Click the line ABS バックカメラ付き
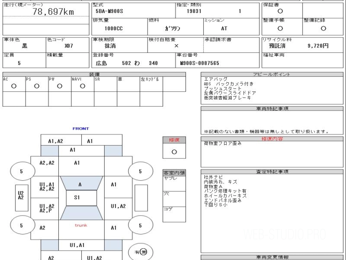The width and height of the screenshot is (346, 260). click(x=229, y=84)
